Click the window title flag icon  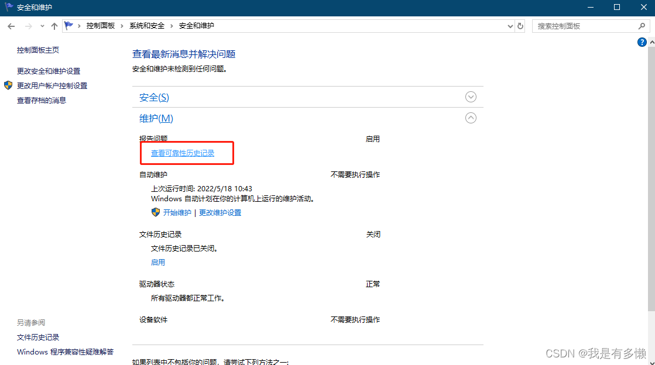[x=9, y=7]
